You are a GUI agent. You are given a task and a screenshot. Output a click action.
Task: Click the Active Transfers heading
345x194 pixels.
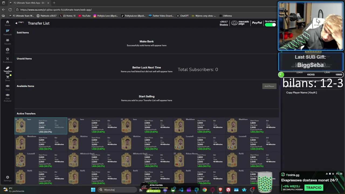point(26,113)
